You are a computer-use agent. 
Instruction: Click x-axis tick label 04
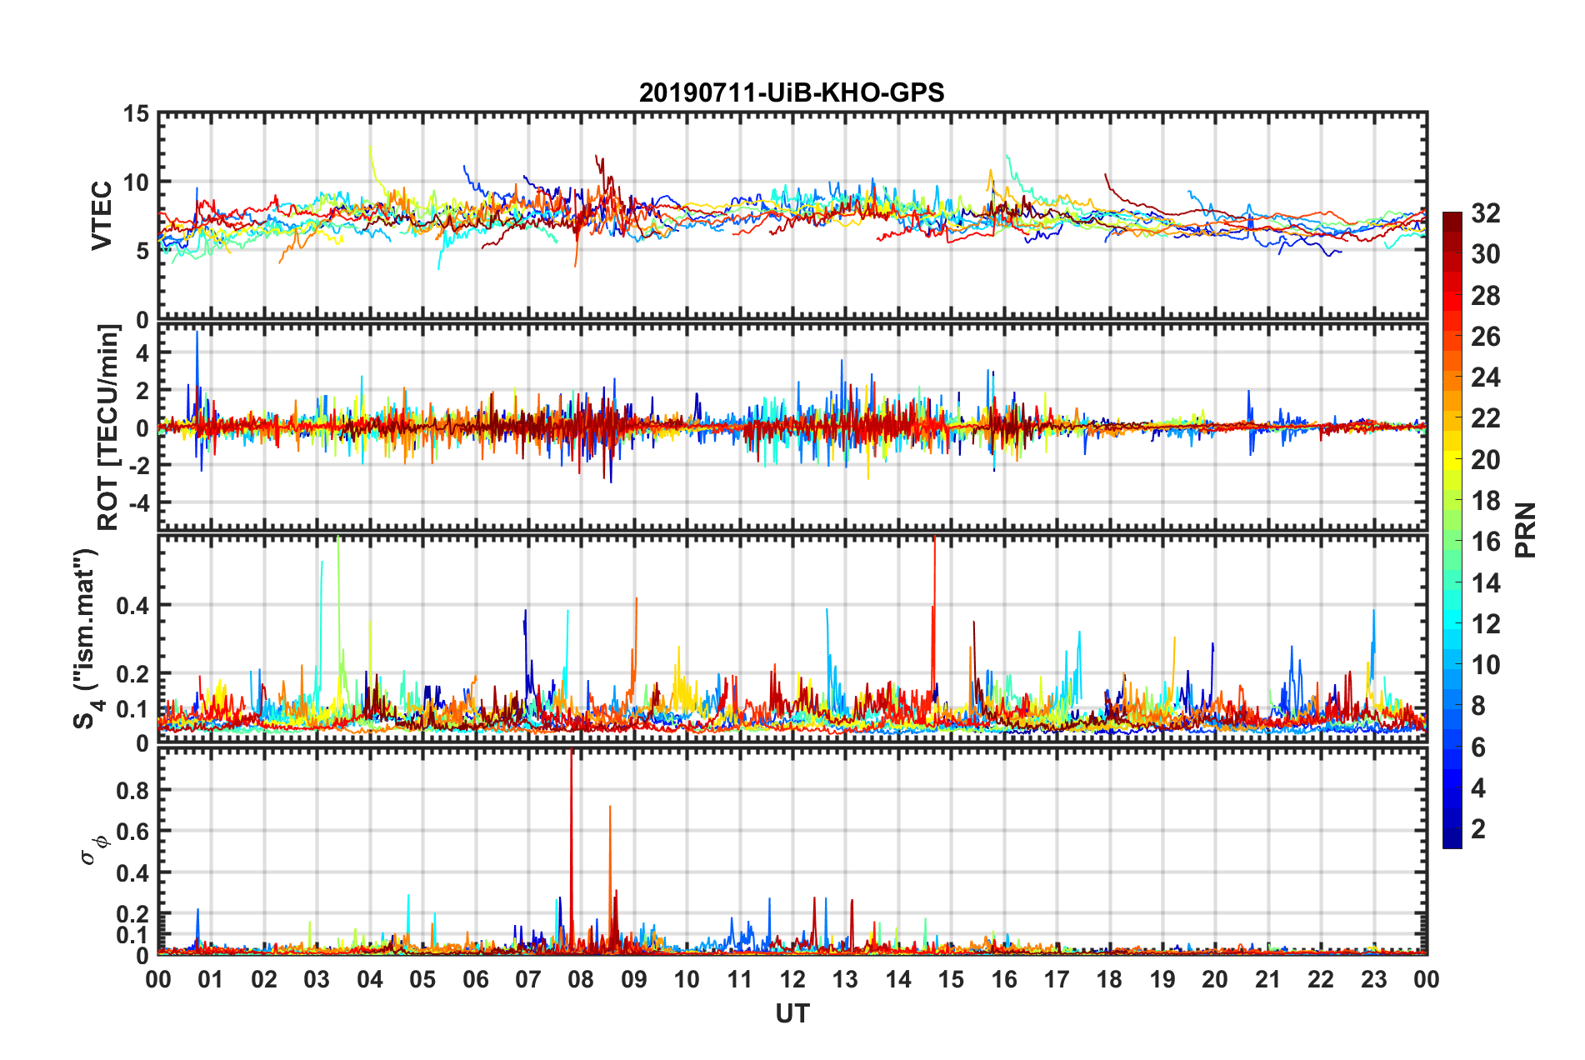point(370,979)
